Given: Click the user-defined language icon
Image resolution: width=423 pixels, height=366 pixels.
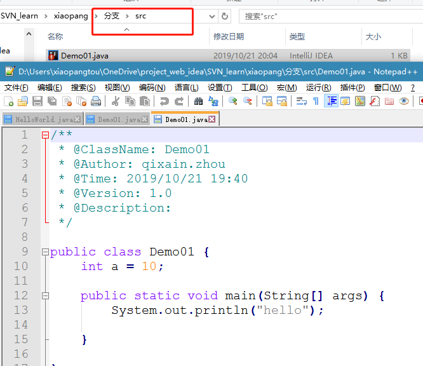Looking at the screenshot, I should coord(346,102).
